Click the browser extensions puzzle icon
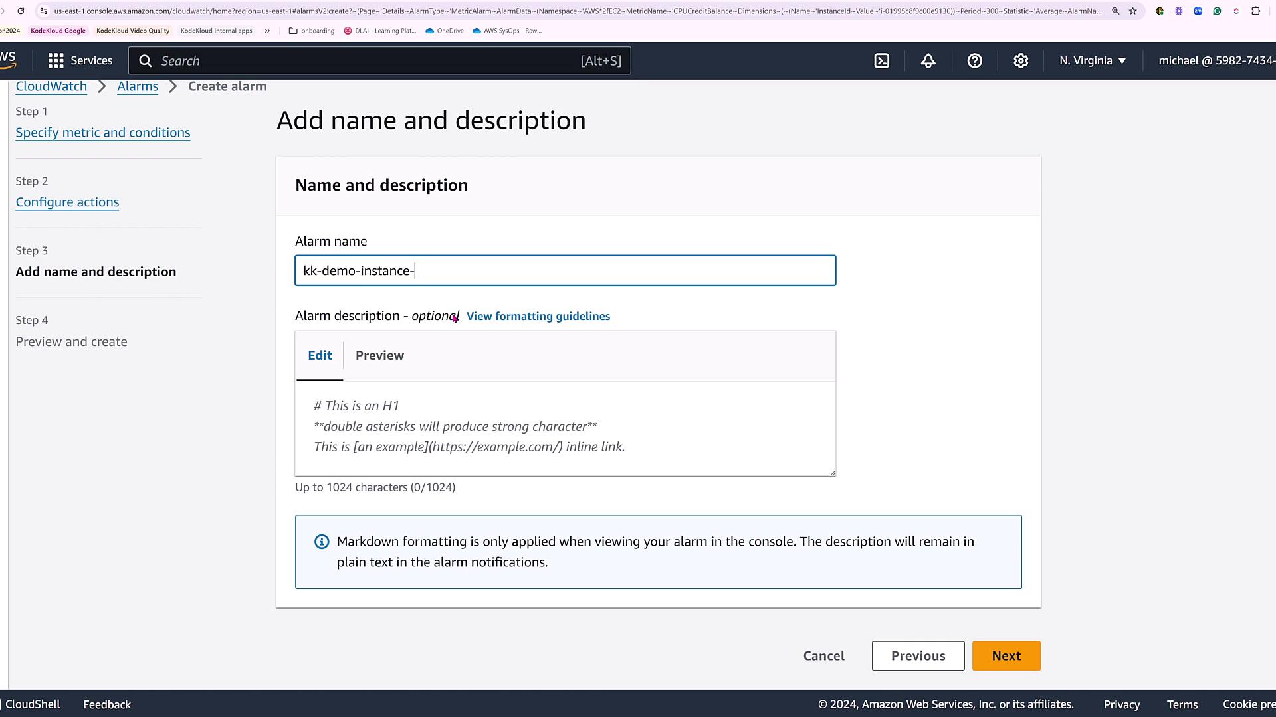 tap(1255, 11)
